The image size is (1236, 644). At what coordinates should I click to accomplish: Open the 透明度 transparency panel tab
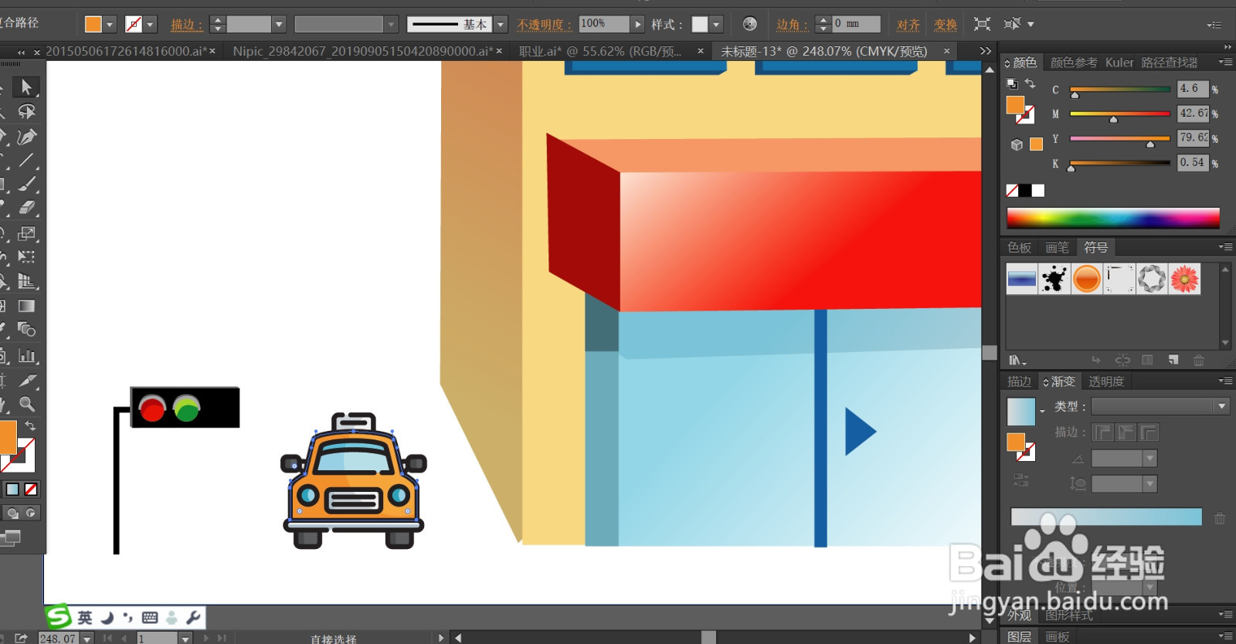coord(1106,381)
